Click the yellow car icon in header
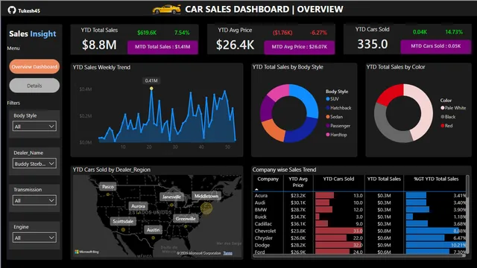Viewport: 477px width, 268px height. [x=166, y=10]
